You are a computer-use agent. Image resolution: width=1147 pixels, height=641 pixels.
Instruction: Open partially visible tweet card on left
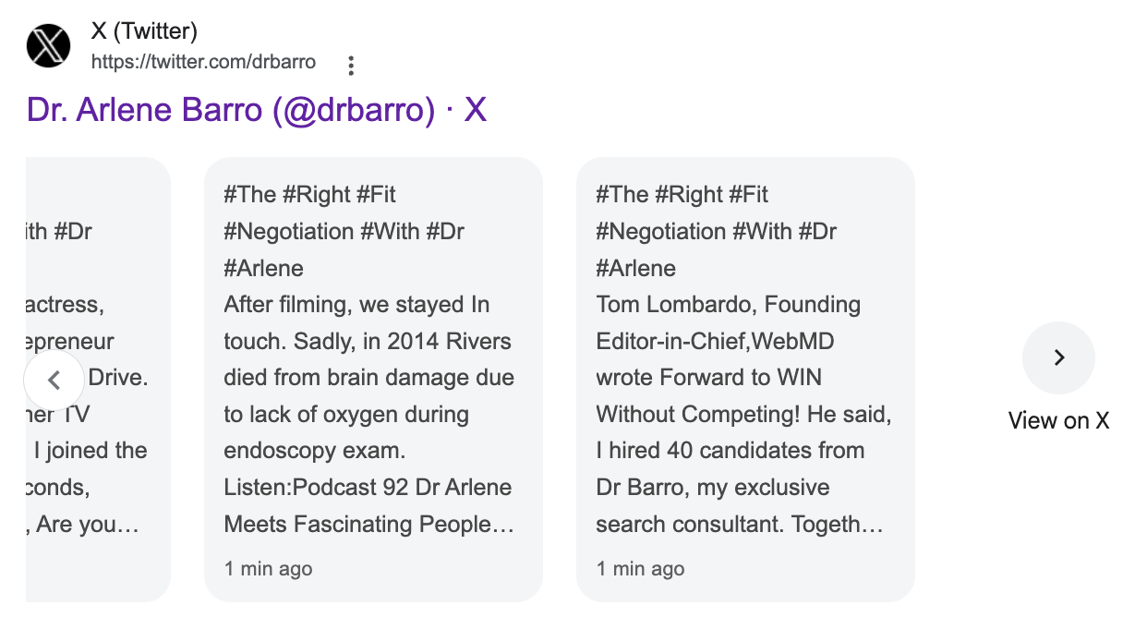click(99, 380)
